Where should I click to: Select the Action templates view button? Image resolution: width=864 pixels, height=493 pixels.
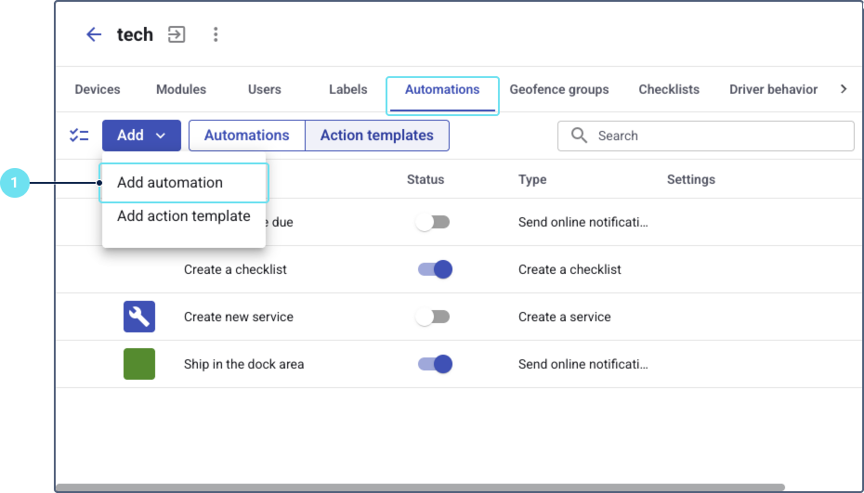tap(377, 136)
